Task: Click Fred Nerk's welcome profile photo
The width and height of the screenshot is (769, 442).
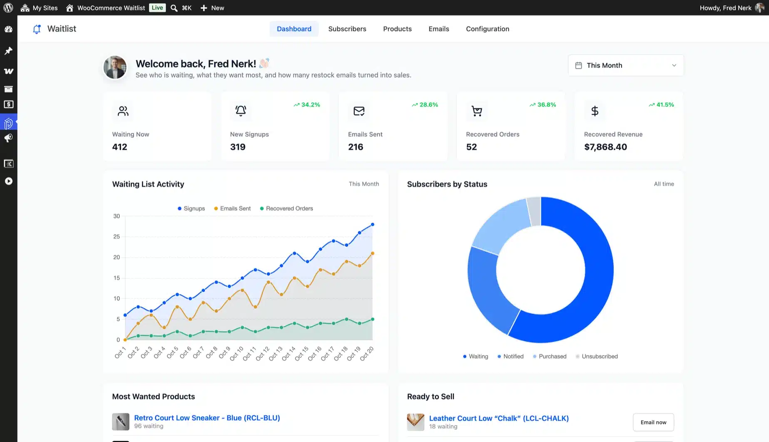Action: 115,67
